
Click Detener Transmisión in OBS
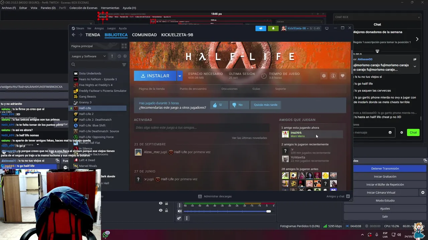click(x=385, y=168)
